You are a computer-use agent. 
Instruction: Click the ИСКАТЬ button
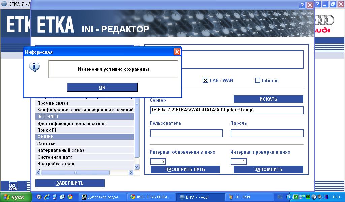pos(268,99)
